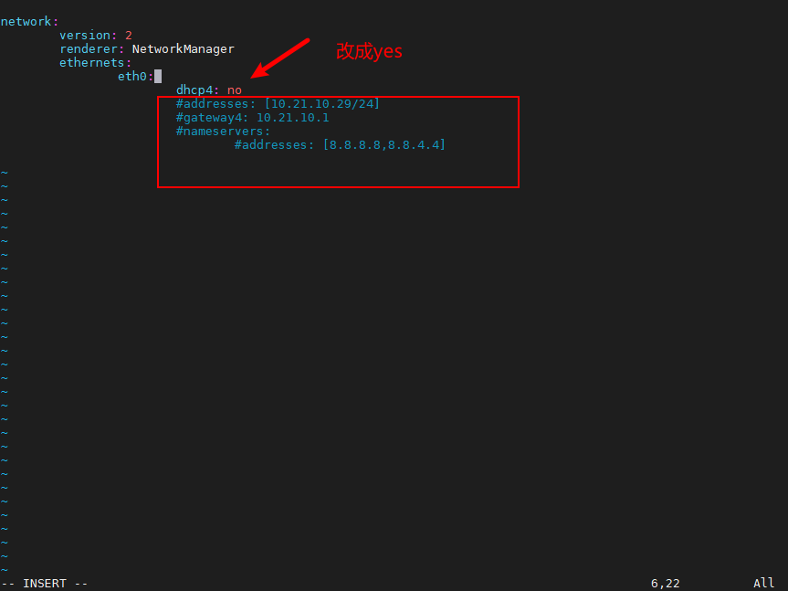Image resolution: width=788 pixels, height=591 pixels.
Task: Select the 'NetworkManager' renderer value
Action: (x=183, y=48)
